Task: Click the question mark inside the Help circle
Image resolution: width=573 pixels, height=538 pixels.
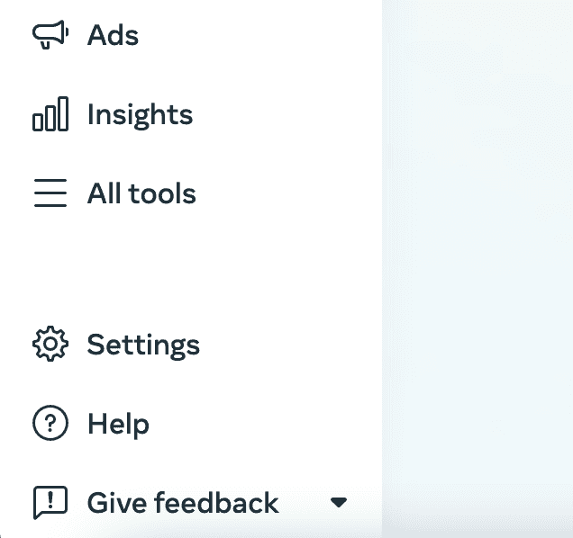Action: coord(50,423)
